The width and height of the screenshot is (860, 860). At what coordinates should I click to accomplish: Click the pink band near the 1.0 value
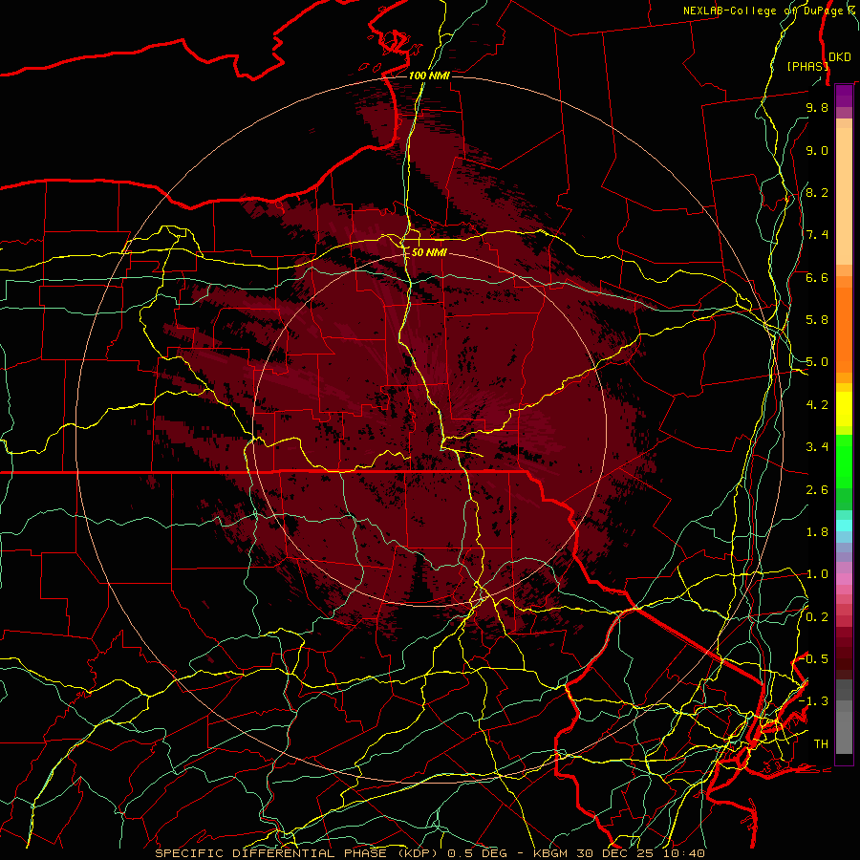click(x=844, y=579)
